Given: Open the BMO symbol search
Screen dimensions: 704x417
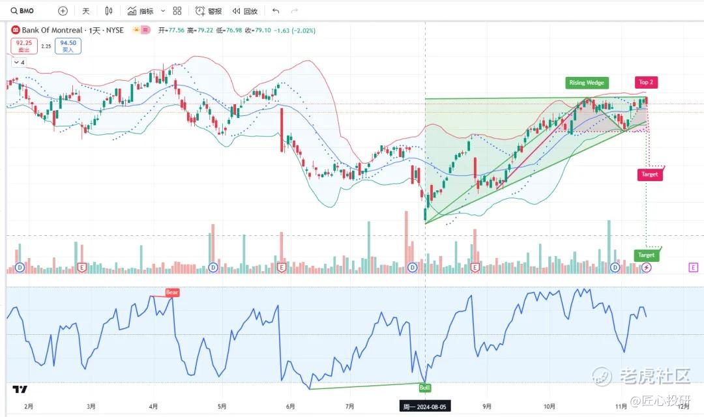Looking at the screenshot, I should tap(22, 11).
